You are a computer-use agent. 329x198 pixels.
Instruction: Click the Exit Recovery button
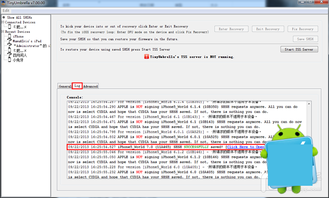(268, 29)
